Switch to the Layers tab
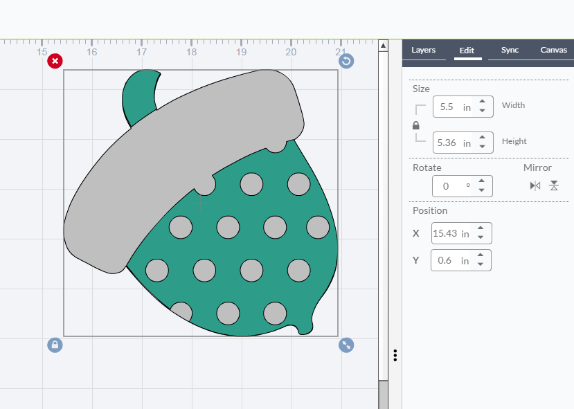Viewport: 574px width, 409px height. (x=423, y=50)
